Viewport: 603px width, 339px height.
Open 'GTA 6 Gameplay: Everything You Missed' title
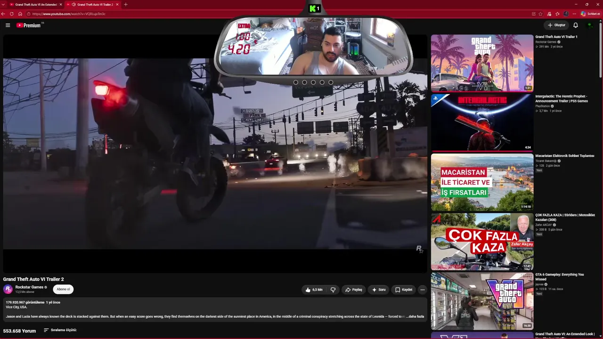[559, 277]
